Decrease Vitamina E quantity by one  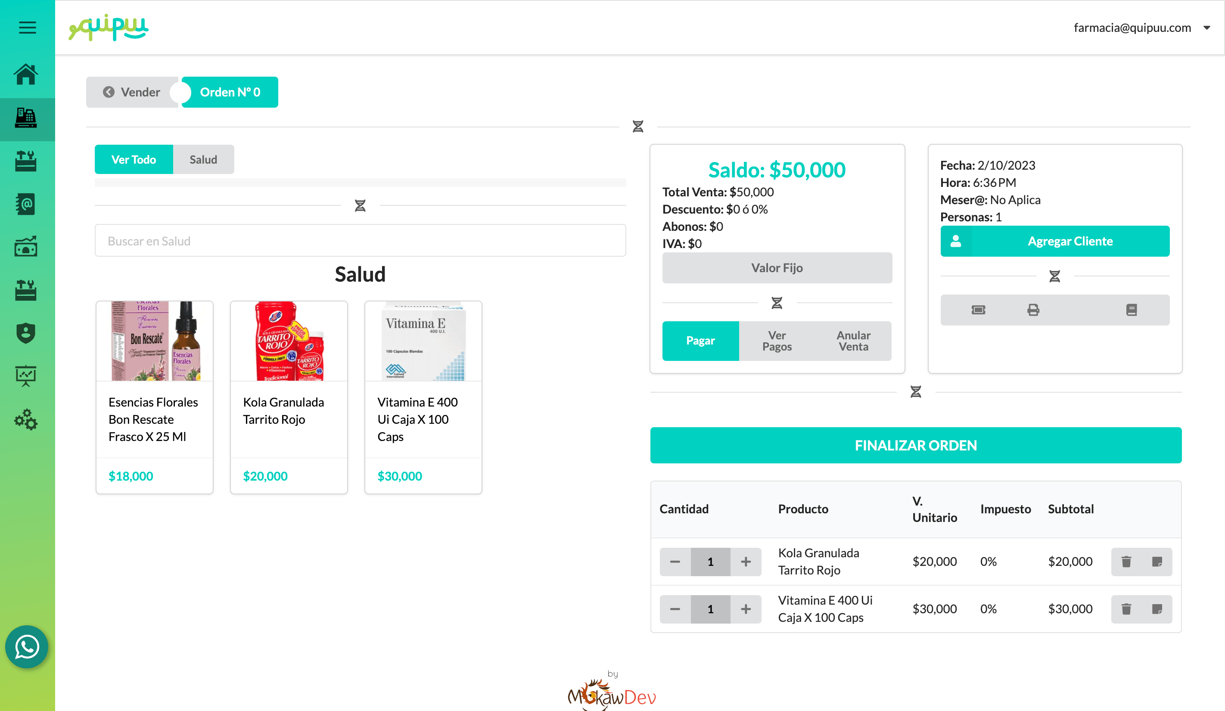point(675,609)
